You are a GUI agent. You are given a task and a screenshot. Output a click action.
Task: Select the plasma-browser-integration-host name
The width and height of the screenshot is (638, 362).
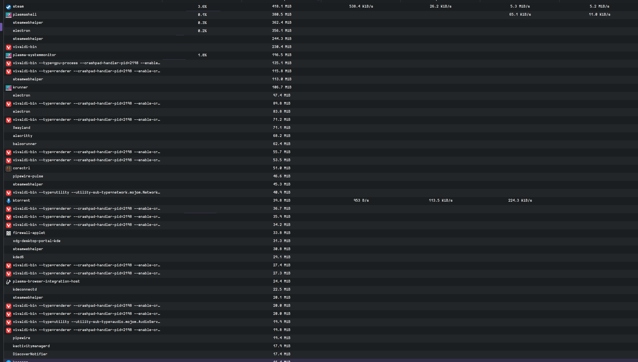pos(46,281)
